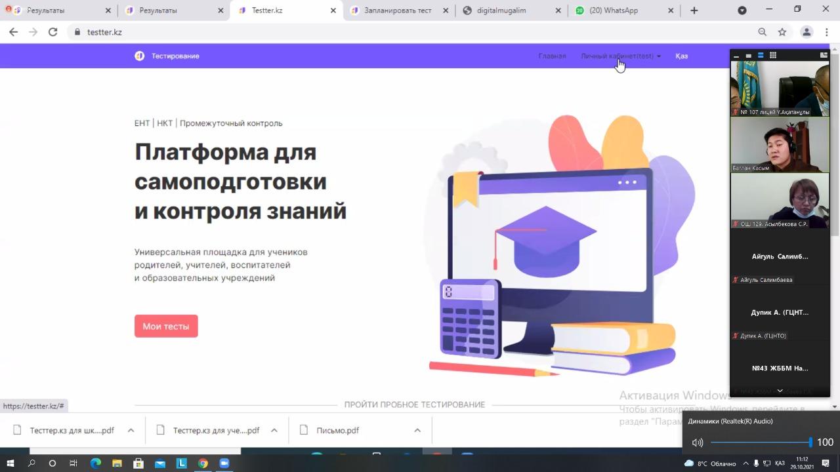Open Chrome from the taskbar
The width and height of the screenshot is (840, 472).
pyautogui.click(x=203, y=463)
